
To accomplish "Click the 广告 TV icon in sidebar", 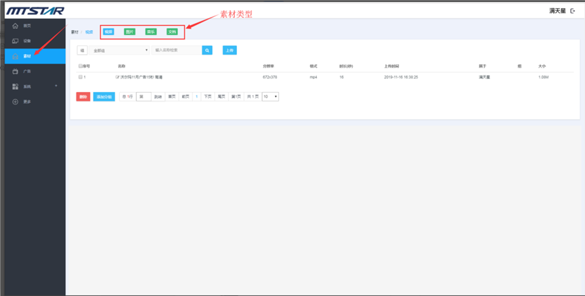I will [15, 71].
